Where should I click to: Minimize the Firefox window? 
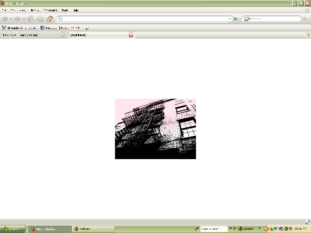(295, 3)
